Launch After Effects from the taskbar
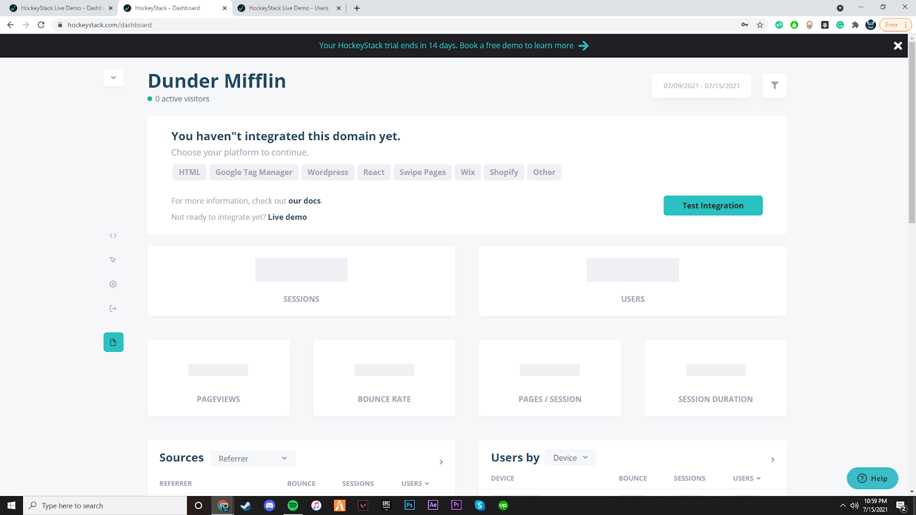Screen dimensions: 916x515 click(433, 505)
